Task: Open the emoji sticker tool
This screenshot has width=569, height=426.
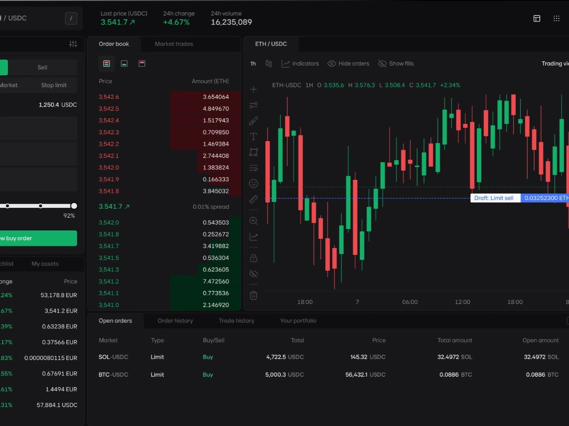Action: click(x=254, y=184)
